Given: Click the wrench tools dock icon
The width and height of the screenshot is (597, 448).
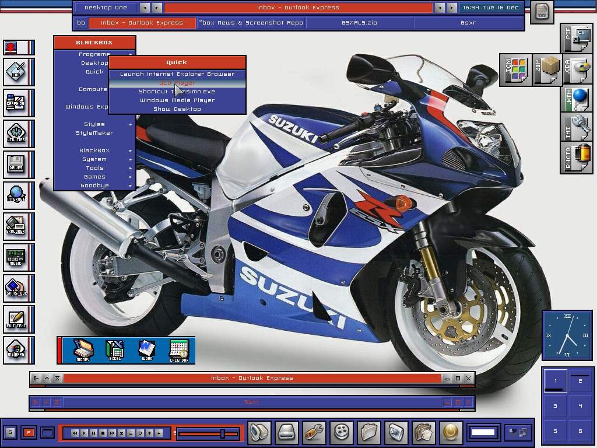Looking at the screenshot, I should tap(314, 432).
